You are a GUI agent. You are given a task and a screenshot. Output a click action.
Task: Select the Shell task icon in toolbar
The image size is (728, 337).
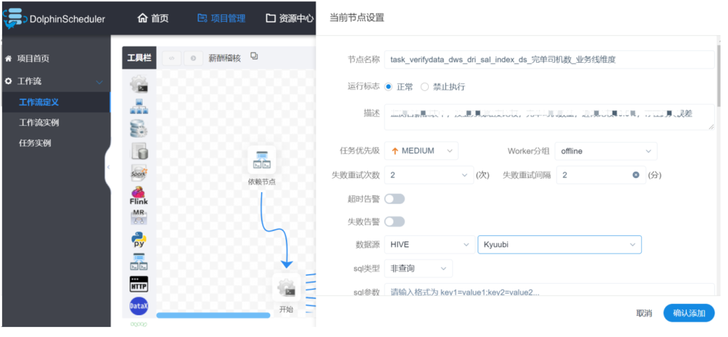click(139, 84)
